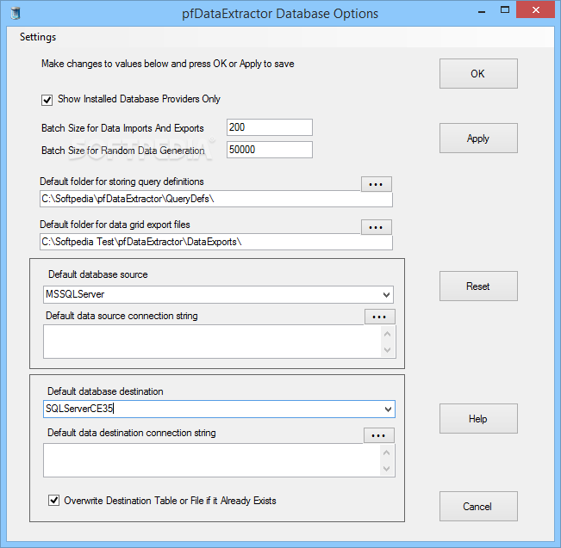Click the data source connection string text area
The image size is (561, 548).
tap(213, 342)
